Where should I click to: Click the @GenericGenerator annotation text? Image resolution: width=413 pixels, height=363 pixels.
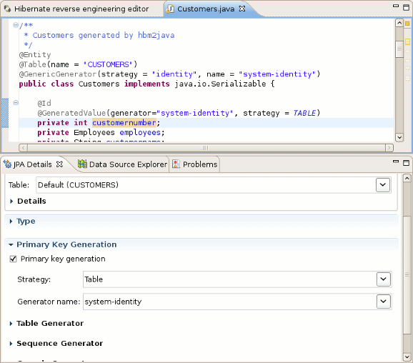pyautogui.click(x=58, y=74)
